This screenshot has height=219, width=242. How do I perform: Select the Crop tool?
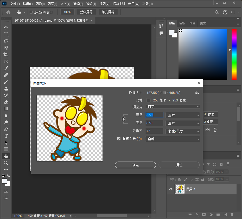[6, 55]
